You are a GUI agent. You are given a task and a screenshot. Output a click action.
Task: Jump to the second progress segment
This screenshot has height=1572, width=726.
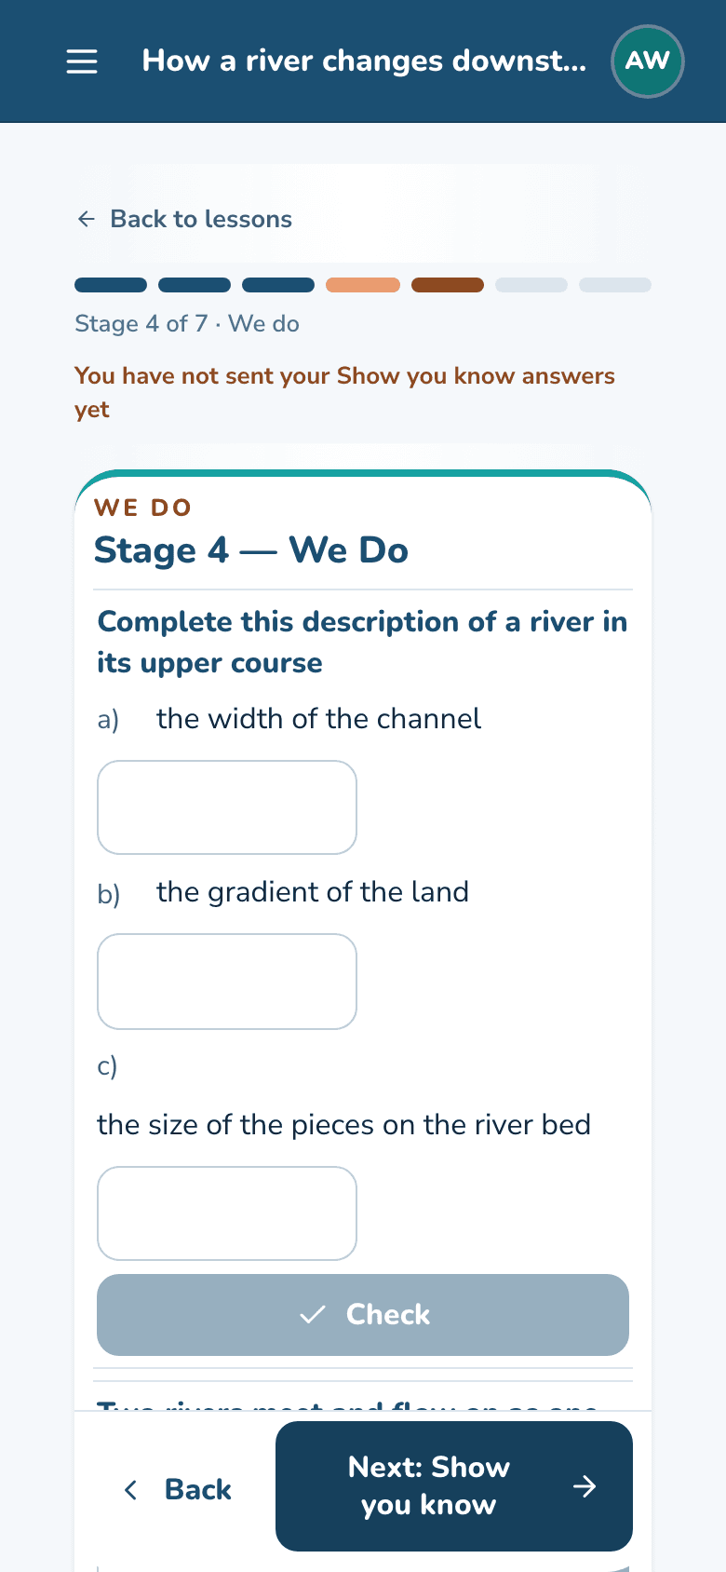195,285
